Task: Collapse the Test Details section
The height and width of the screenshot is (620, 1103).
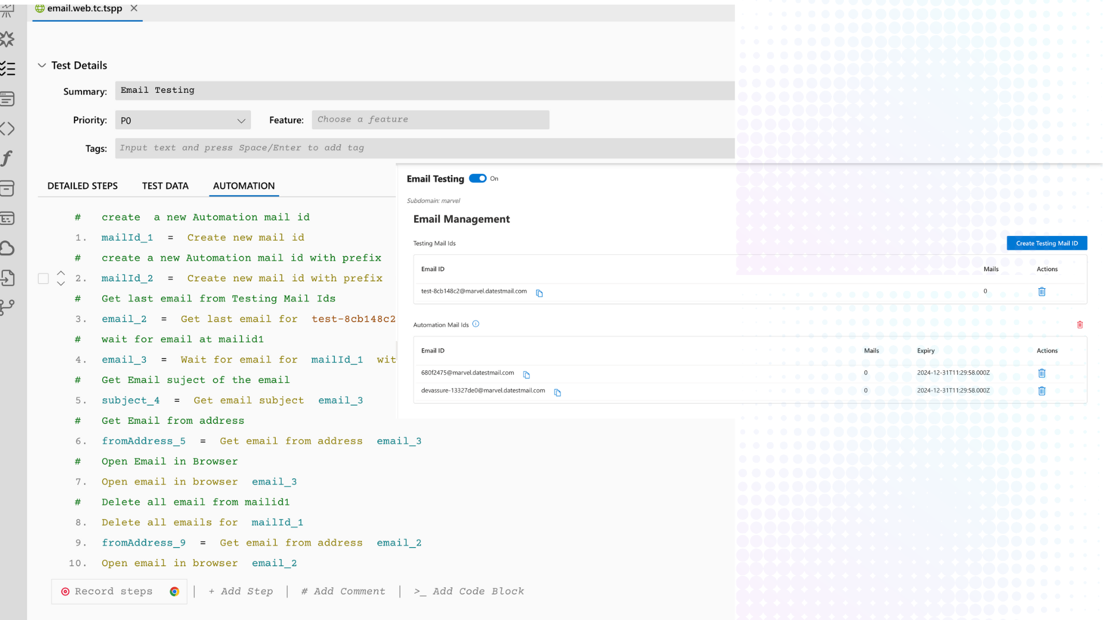Action: coord(42,65)
